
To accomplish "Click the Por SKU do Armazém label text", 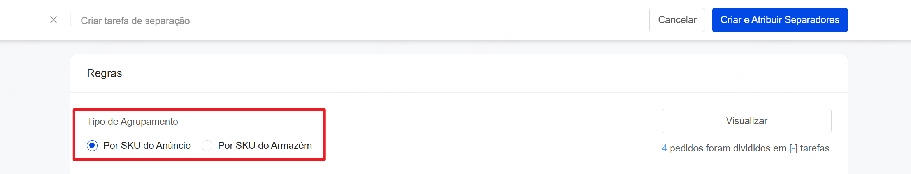I will [265, 146].
